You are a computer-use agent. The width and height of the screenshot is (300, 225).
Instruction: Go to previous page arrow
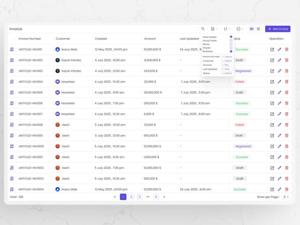[x=115, y=197]
